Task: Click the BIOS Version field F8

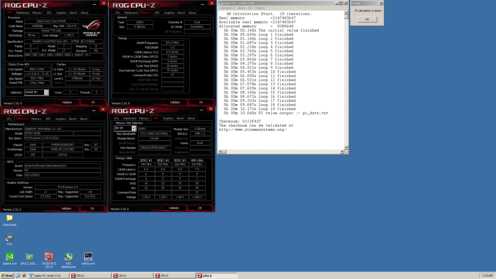Action: click(63, 171)
